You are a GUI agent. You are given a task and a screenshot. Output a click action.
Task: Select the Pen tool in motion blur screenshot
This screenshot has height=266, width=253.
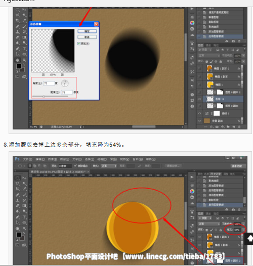click(17, 49)
